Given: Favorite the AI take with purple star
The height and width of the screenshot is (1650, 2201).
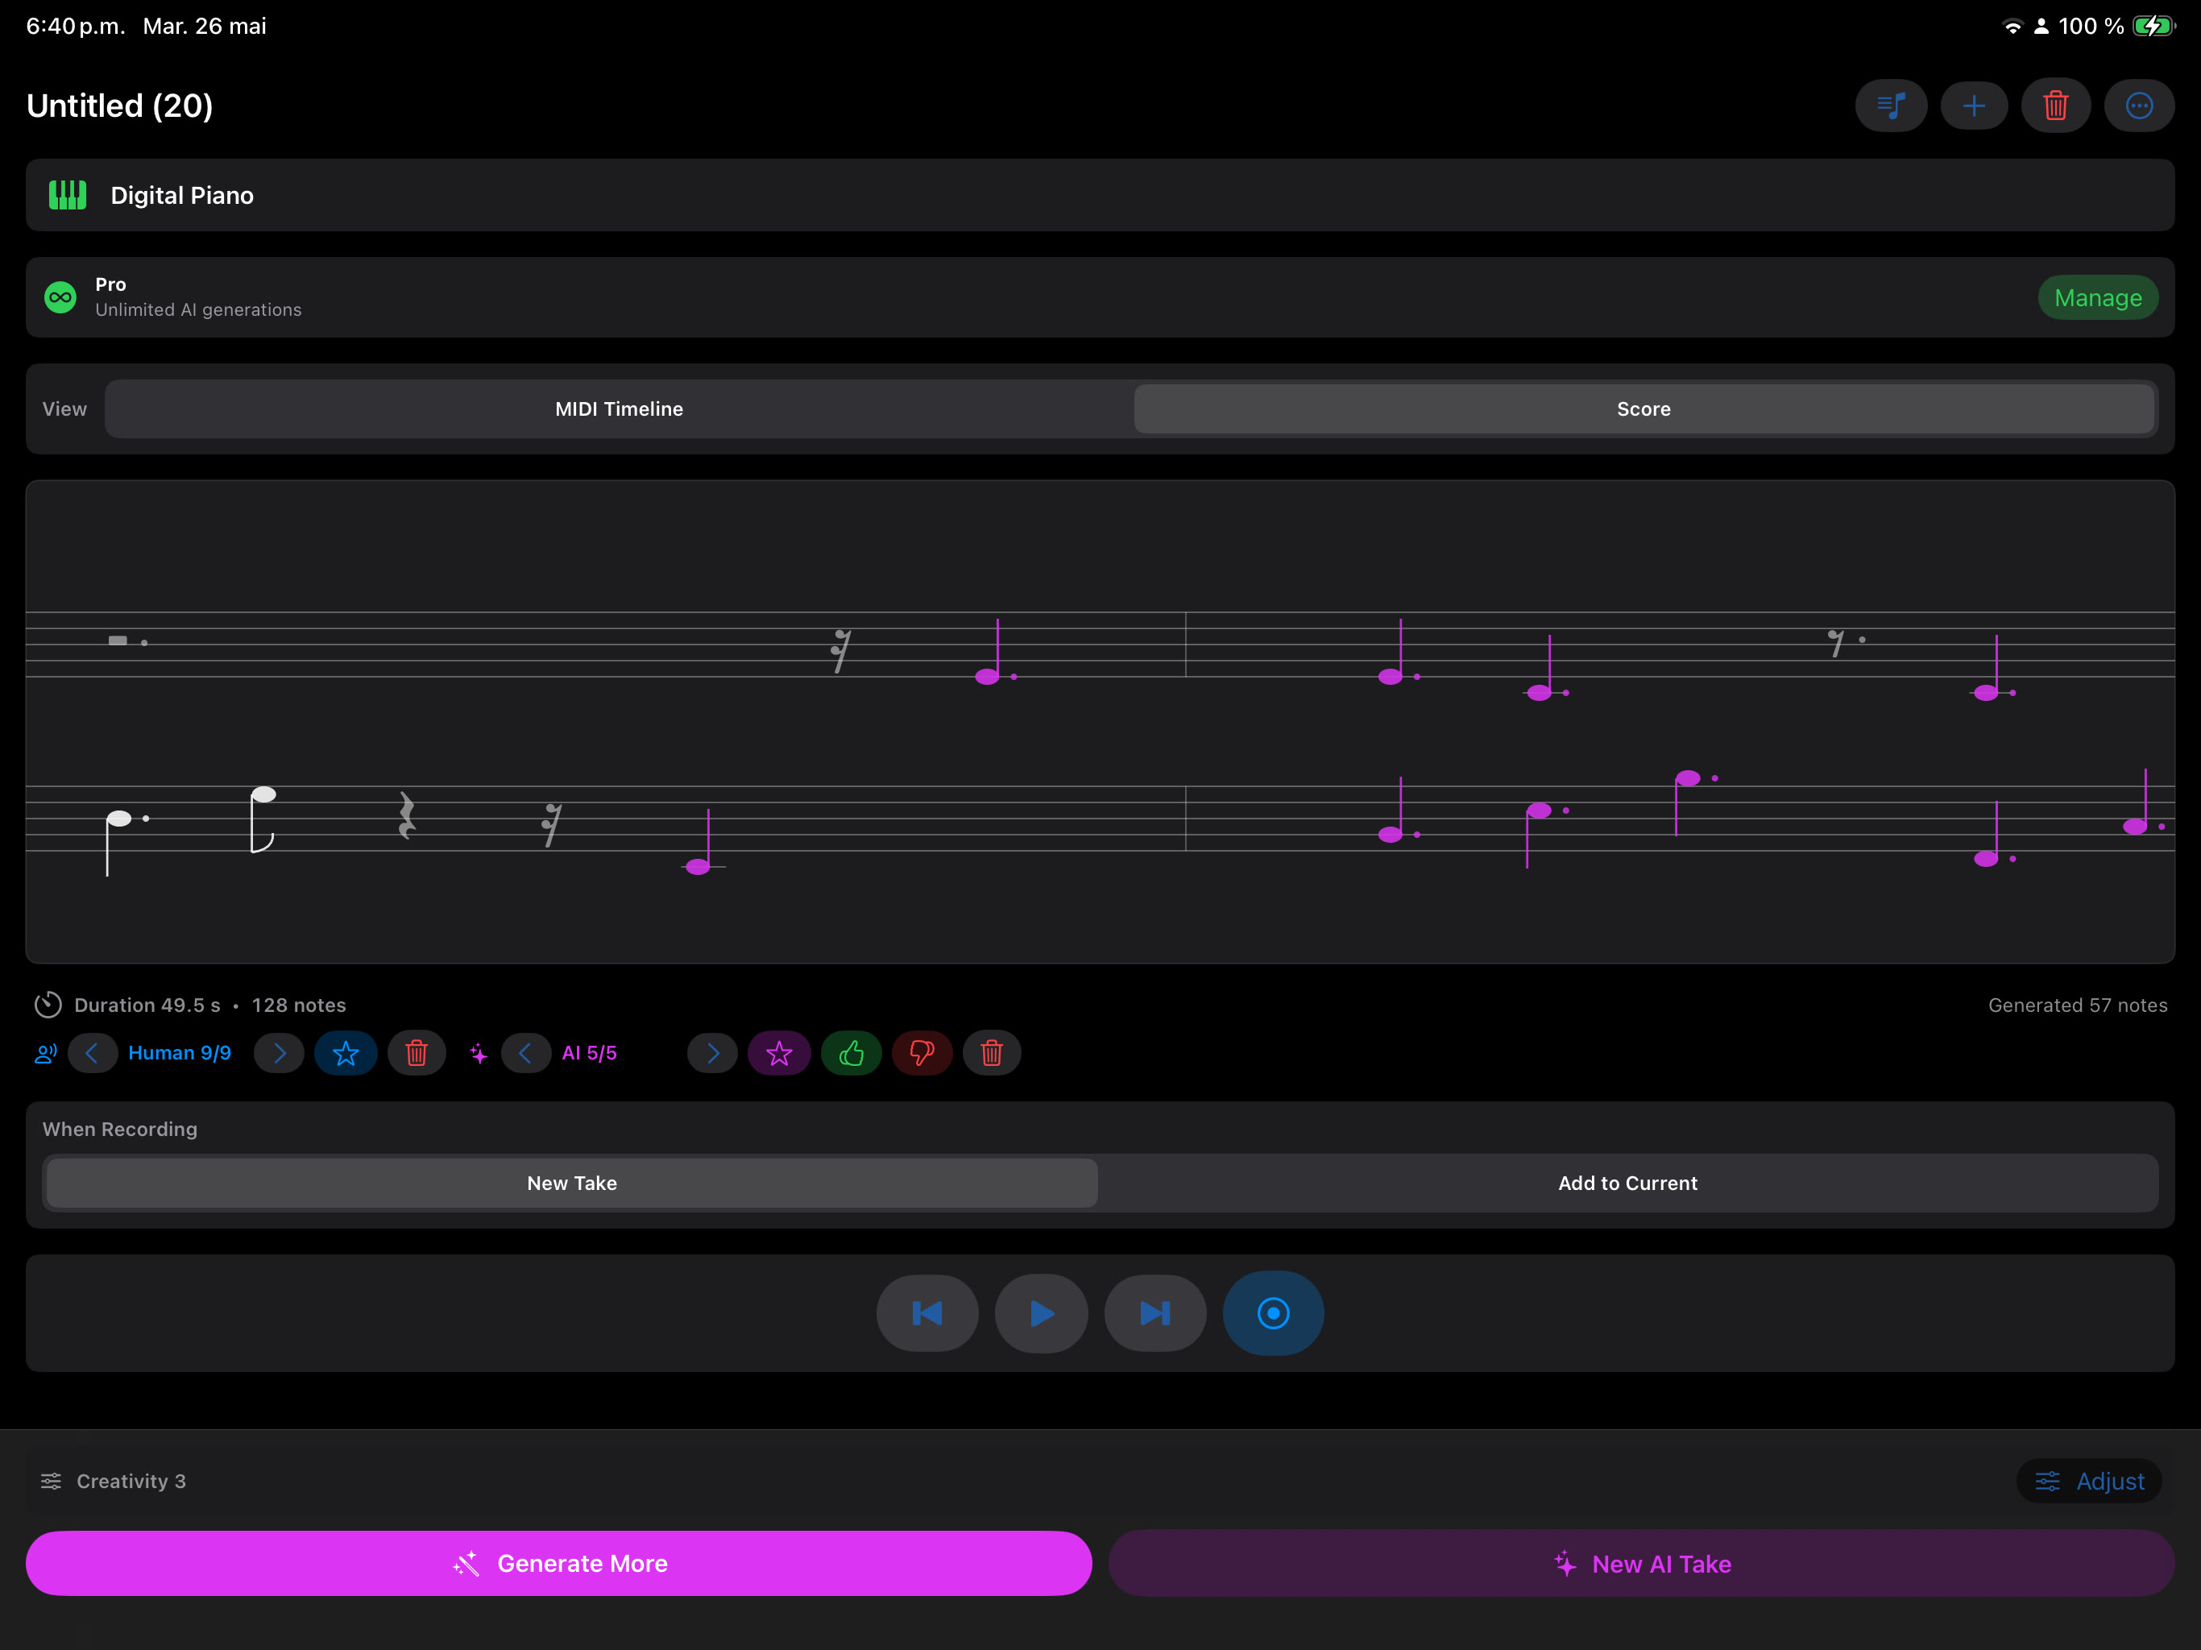Looking at the screenshot, I should 779,1053.
